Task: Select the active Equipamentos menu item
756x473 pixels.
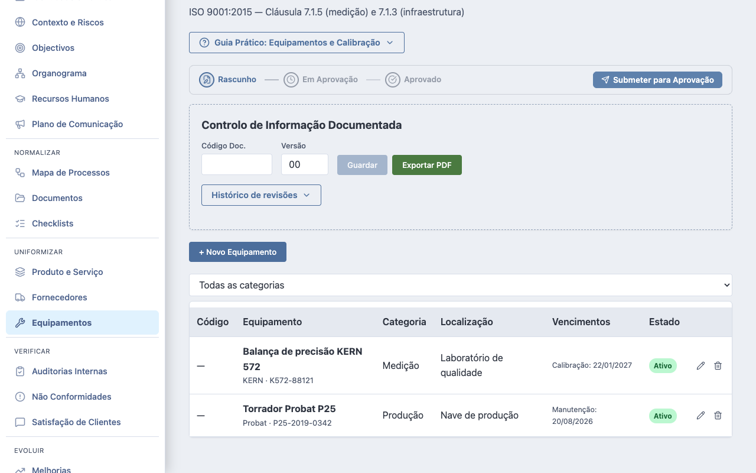Action: tap(82, 323)
